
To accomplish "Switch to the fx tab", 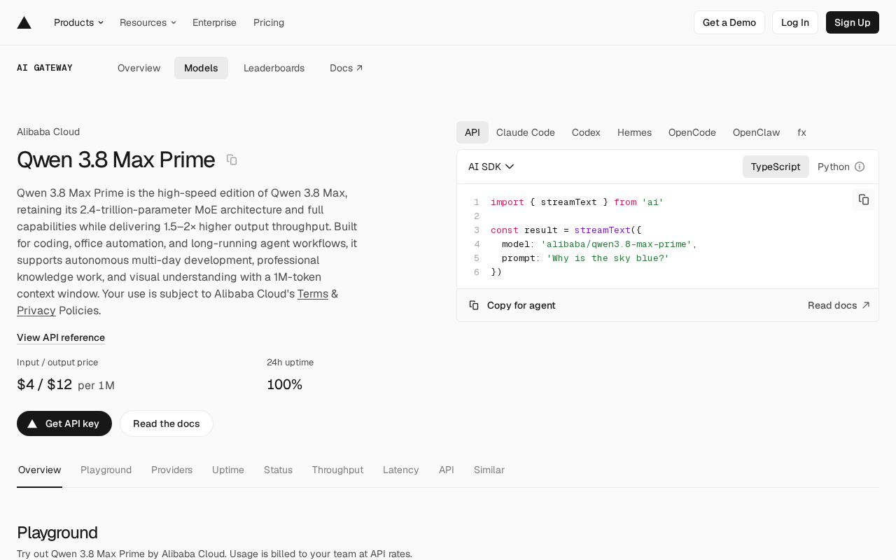I will 801,132.
